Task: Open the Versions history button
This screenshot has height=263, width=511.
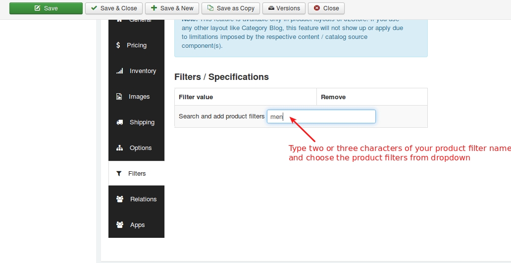Action: pos(284,8)
